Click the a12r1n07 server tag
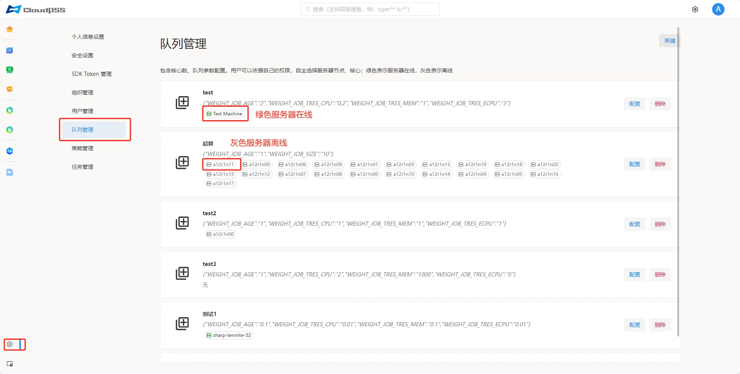Viewport: 740px width, 374px height. click(293, 174)
